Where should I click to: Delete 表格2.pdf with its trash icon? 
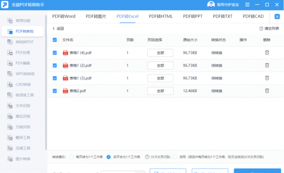point(267,91)
